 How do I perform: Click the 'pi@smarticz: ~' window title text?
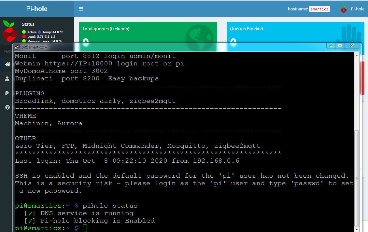pos(35,47)
